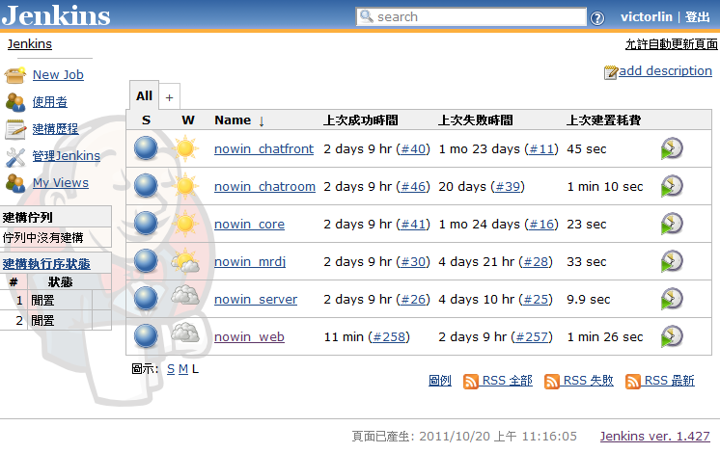Image resolution: width=720 pixels, height=453 pixels.
Task: Sort table by W weather column
Action: pyautogui.click(x=187, y=120)
